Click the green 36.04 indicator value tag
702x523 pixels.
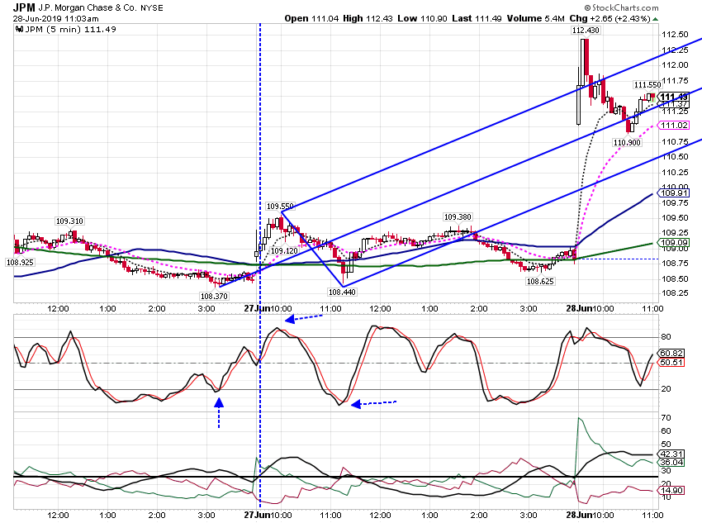671,462
